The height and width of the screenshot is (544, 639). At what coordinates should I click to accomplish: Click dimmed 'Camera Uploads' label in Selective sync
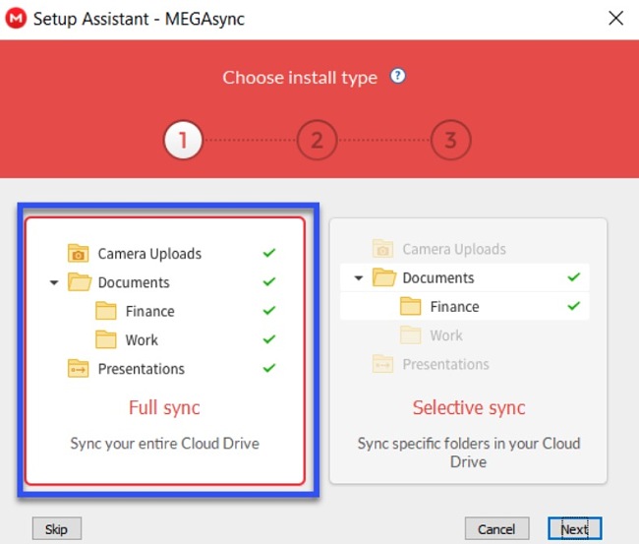[x=454, y=249]
